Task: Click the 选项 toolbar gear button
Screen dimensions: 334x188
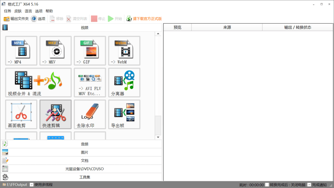Action: [x=38, y=19]
